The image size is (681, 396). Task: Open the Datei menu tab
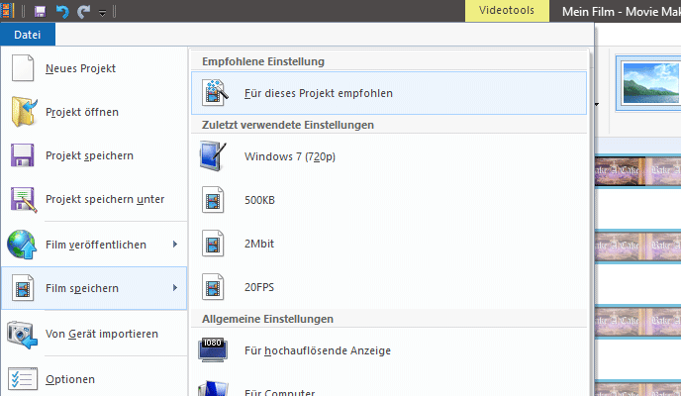click(28, 35)
